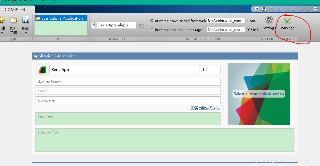Screen dimensions: 320x166
Task: Click the 5 MB size label
Action: coord(251,21)
